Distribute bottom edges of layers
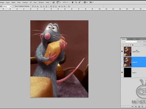146x109 pixels. point(56,6)
